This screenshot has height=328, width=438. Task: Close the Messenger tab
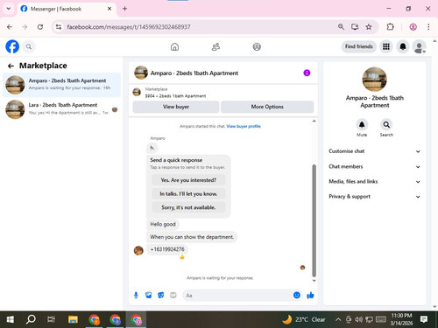(x=109, y=9)
